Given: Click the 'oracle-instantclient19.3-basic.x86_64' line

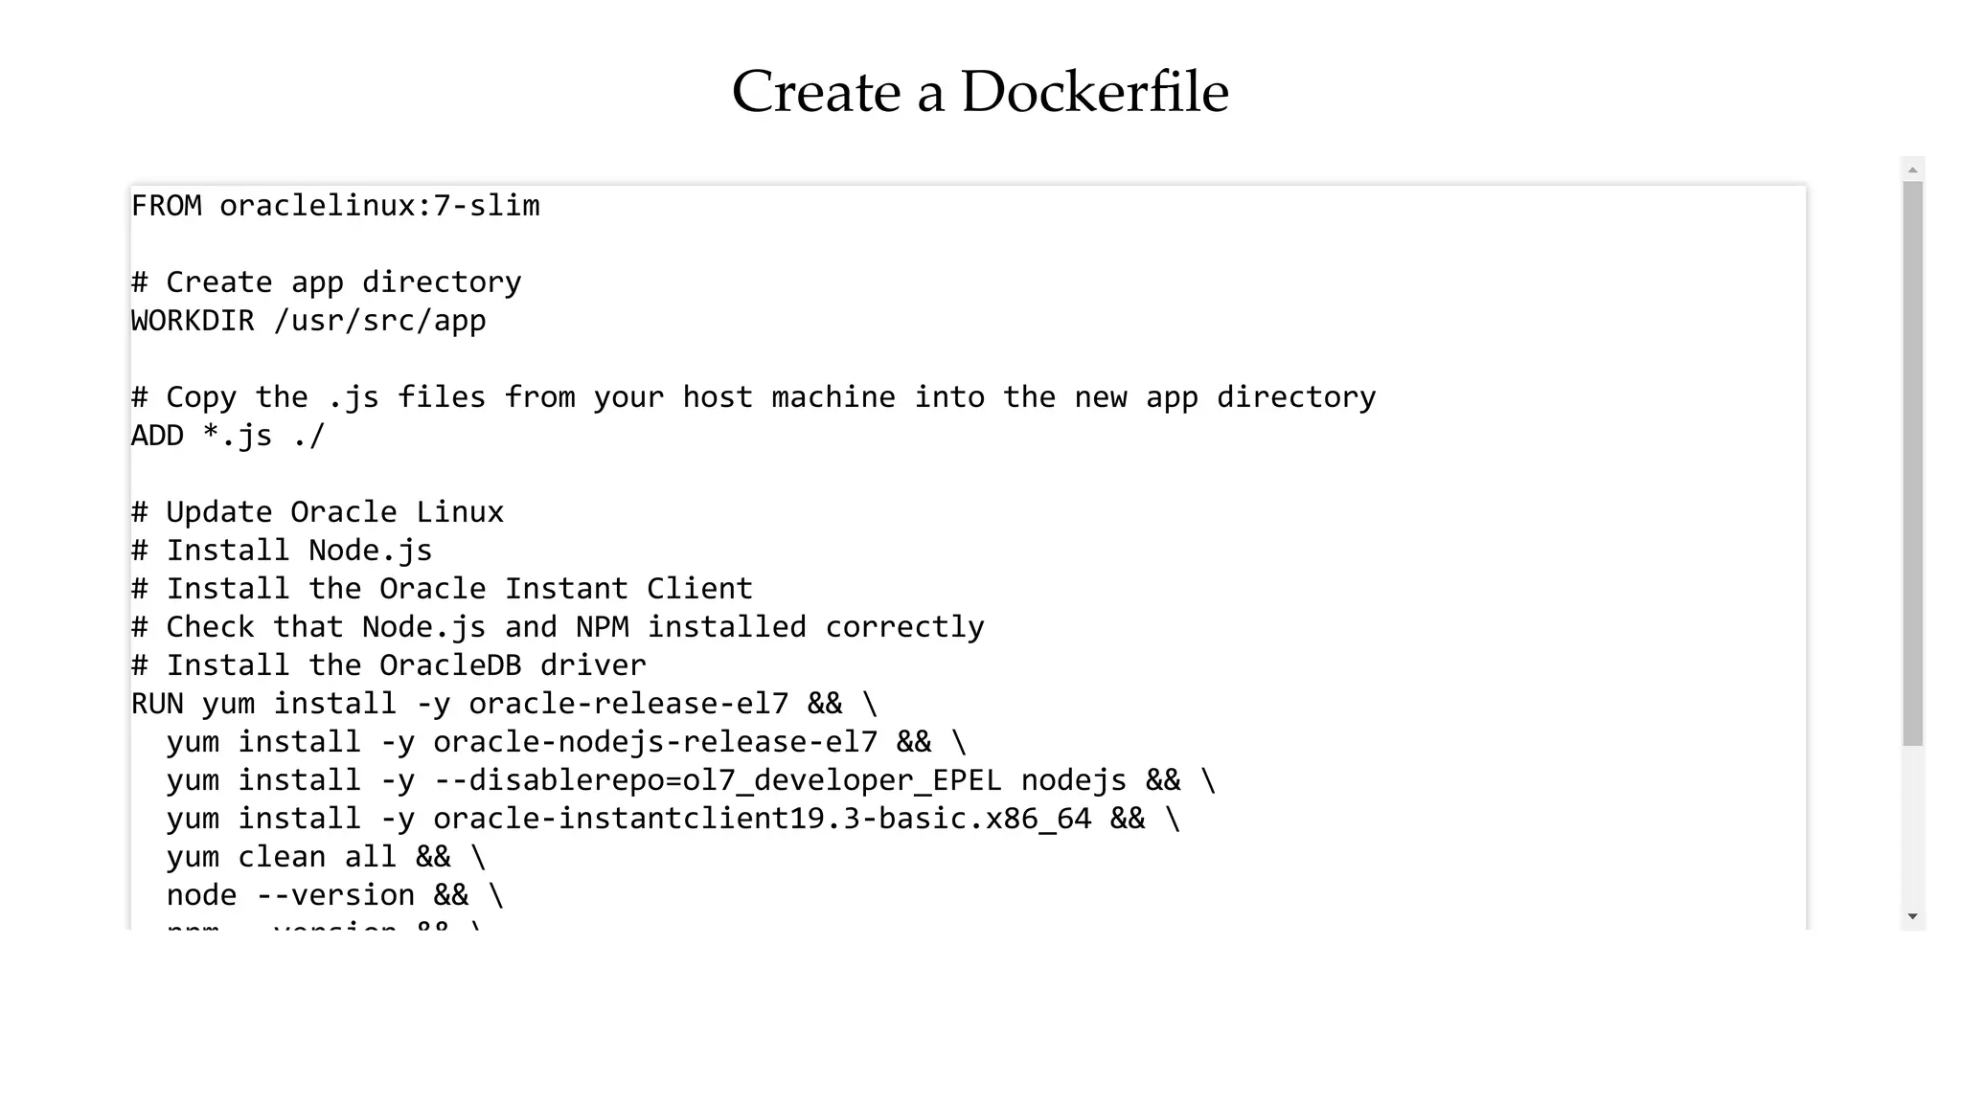Looking at the screenshot, I should [673, 819].
